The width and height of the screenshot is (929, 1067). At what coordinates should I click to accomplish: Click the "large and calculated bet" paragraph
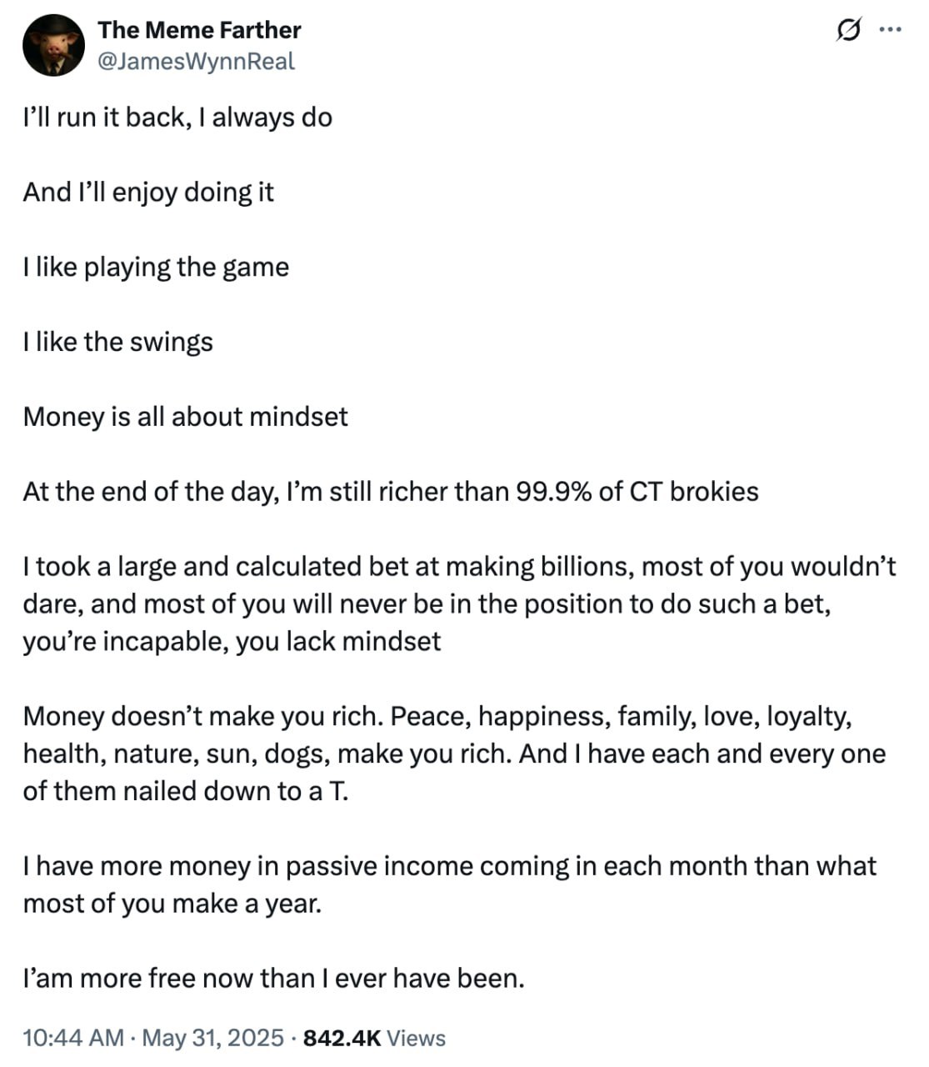460,604
